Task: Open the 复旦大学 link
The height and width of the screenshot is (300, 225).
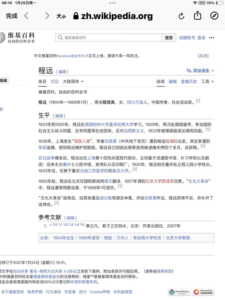Action: pyautogui.click(x=120, y=171)
